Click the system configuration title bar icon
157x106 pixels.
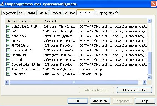[x=2, y=4]
